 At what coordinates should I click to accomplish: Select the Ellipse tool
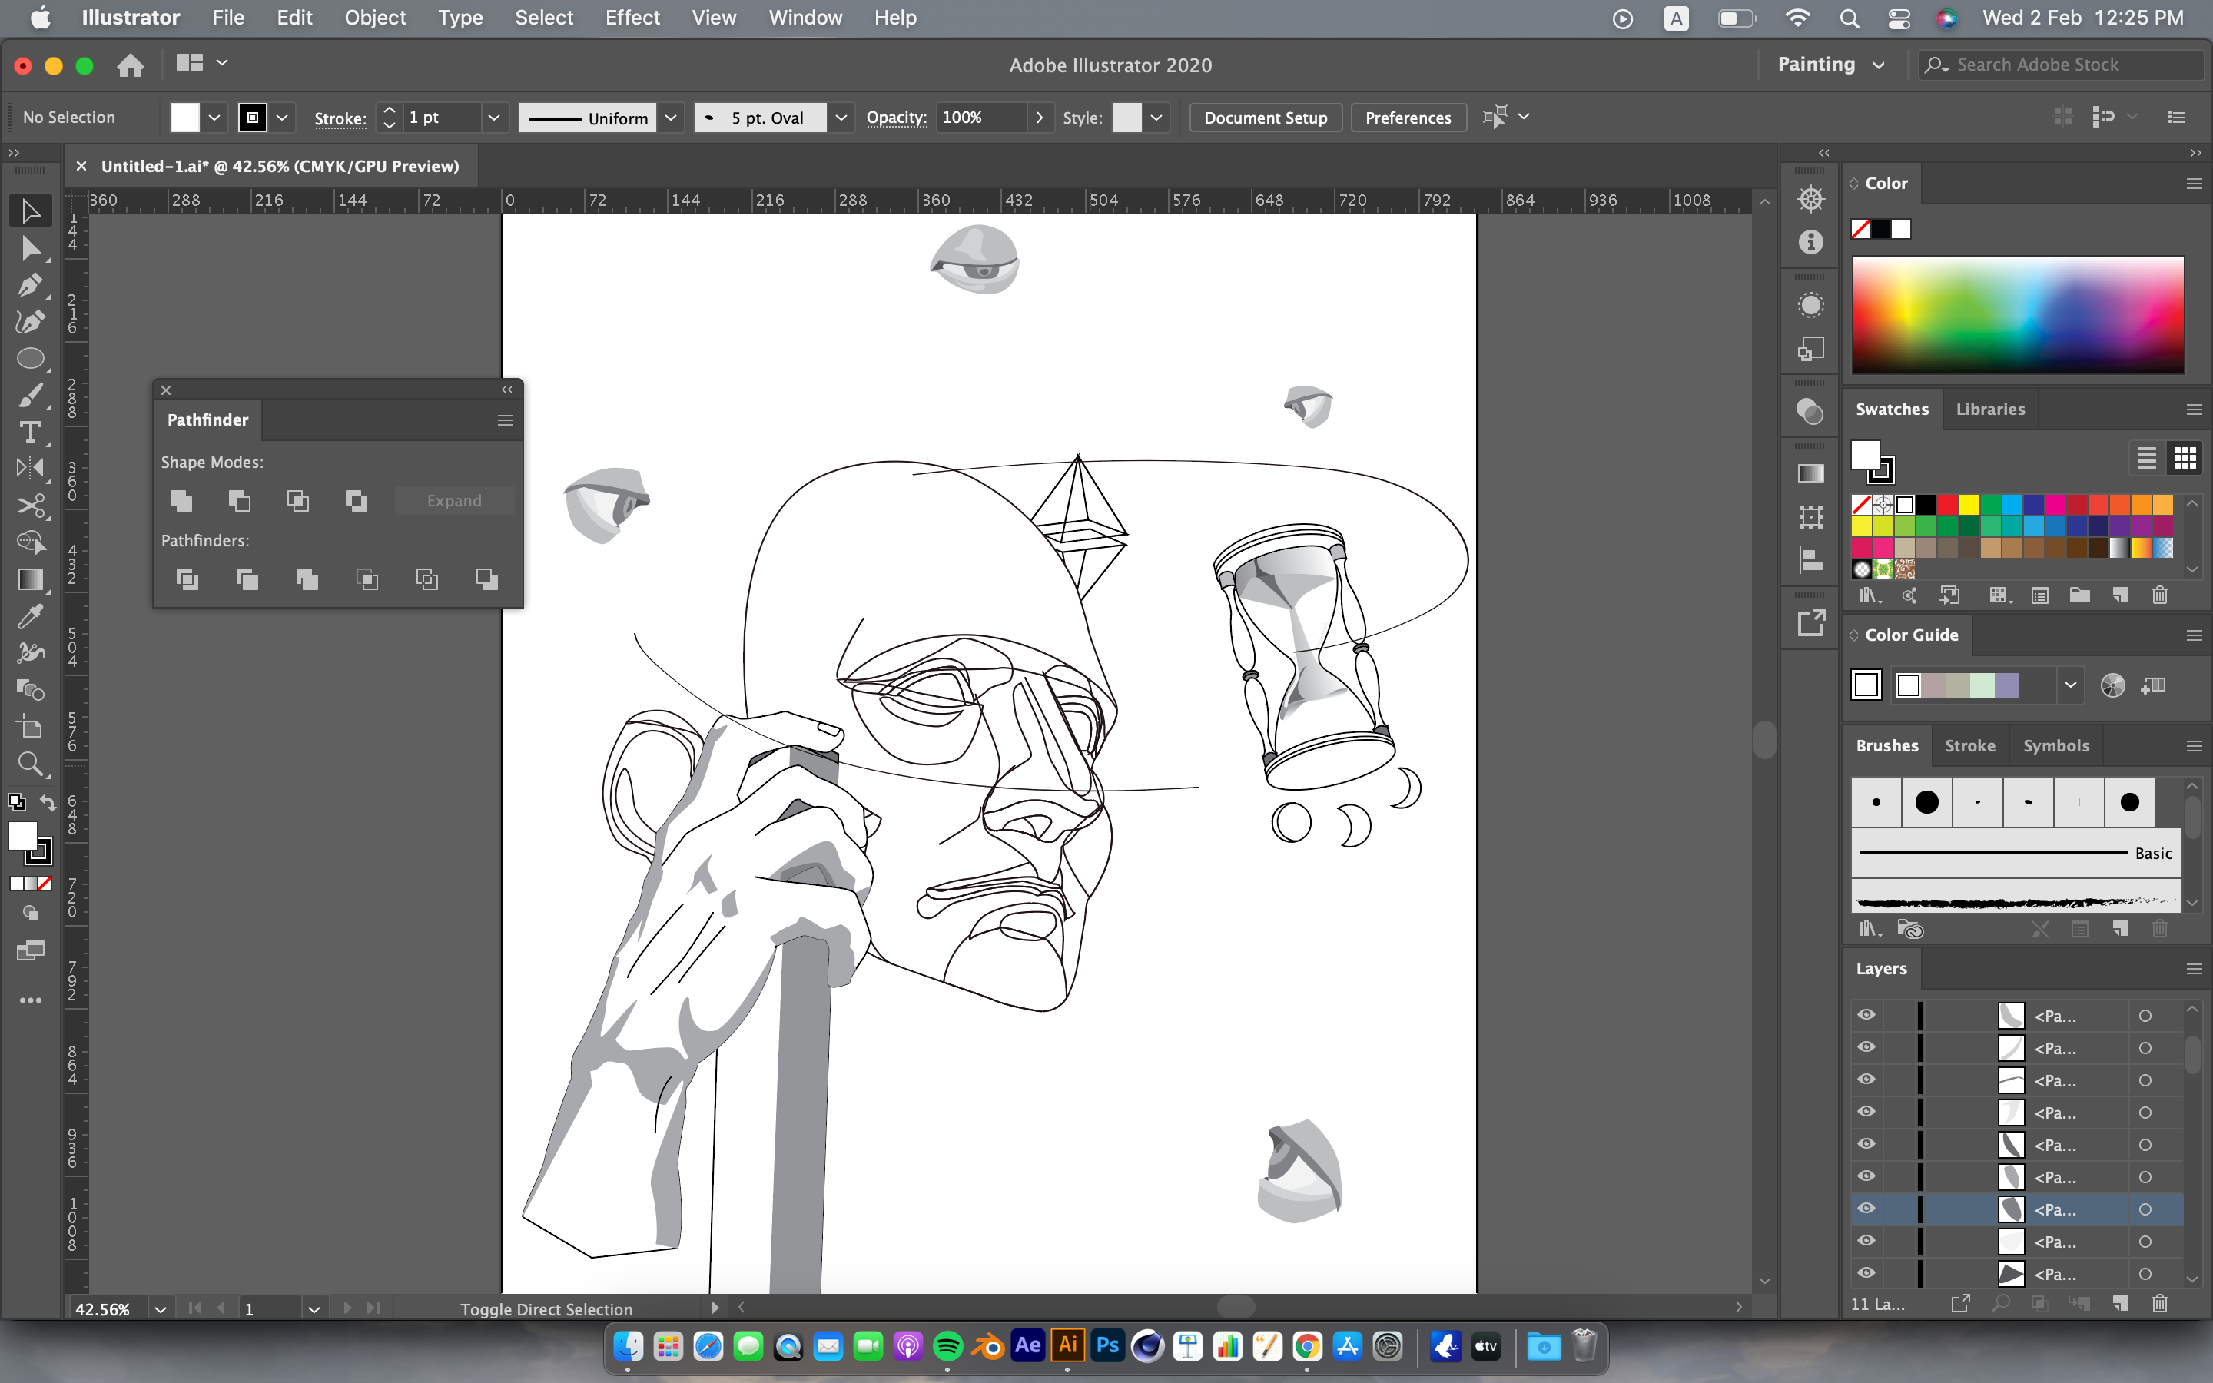tap(29, 359)
